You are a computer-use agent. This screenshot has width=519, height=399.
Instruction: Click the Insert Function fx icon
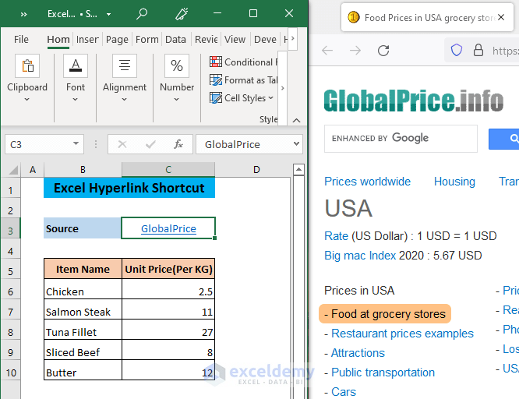(x=178, y=144)
